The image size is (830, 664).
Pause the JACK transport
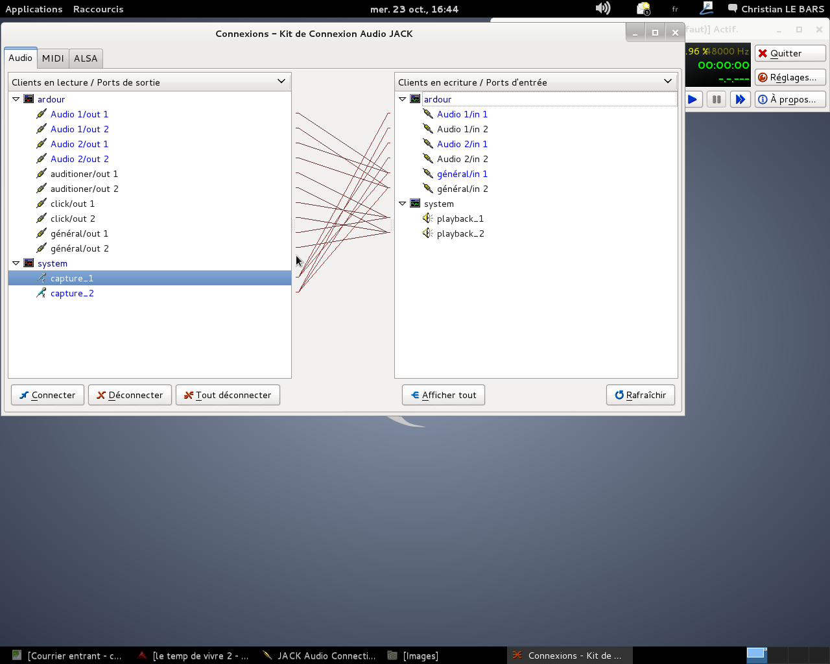pos(717,99)
